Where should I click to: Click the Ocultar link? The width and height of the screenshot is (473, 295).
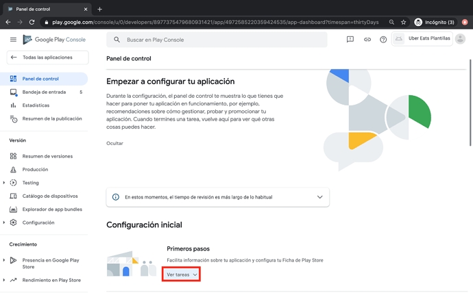pos(114,143)
